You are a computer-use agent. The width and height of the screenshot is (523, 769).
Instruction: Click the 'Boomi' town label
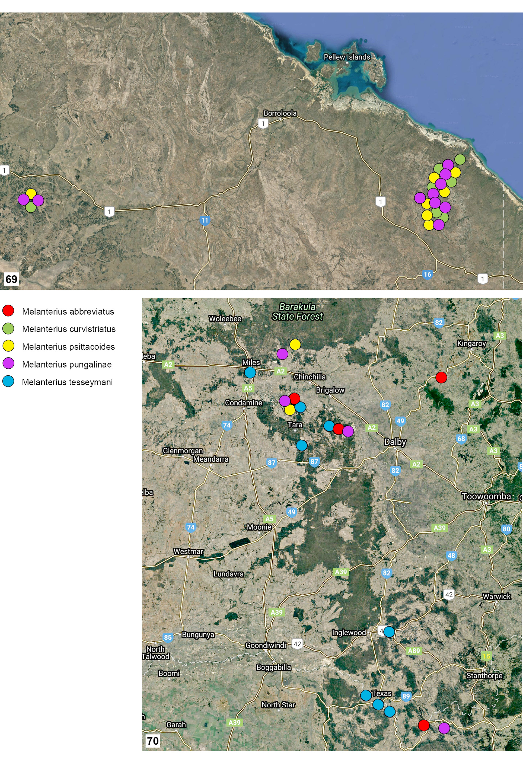pyautogui.click(x=169, y=673)
